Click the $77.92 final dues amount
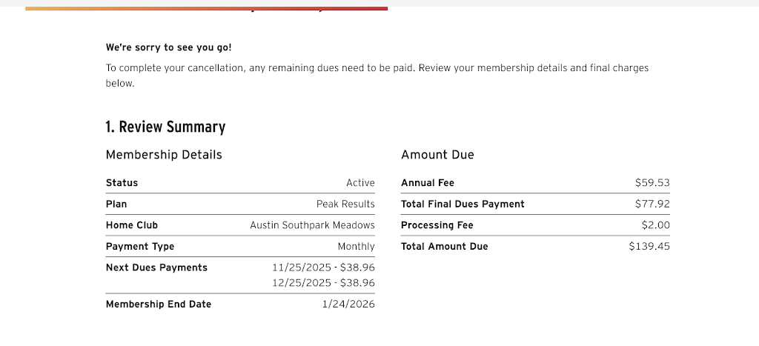 pos(652,204)
